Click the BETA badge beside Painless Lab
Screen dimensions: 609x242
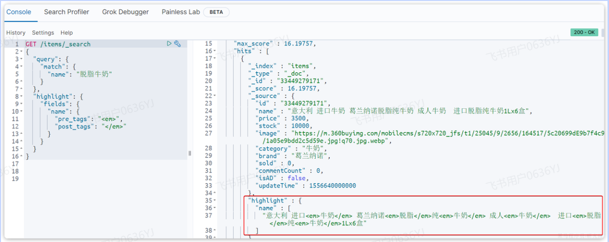pos(216,12)
